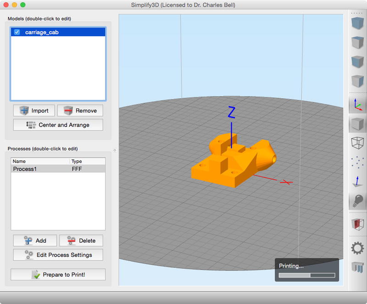
Task: Switch to the default isometric view cube
Action: [x=357, y=23]
